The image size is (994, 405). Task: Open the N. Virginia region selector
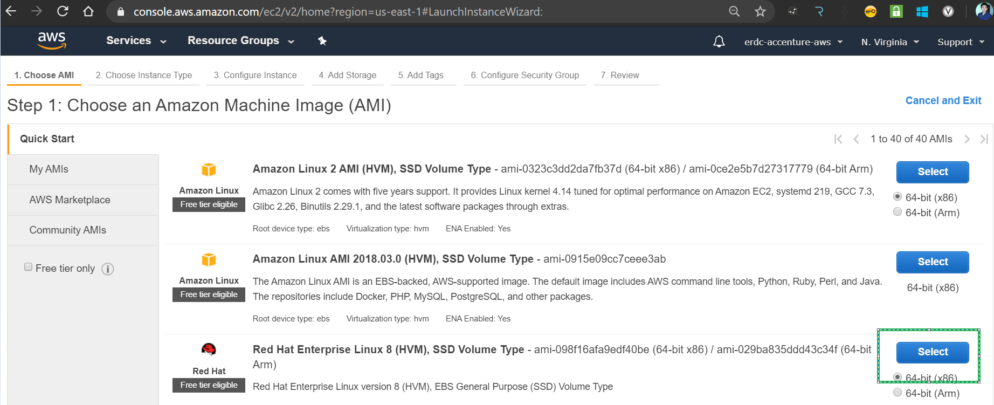[x=889, y=42]
